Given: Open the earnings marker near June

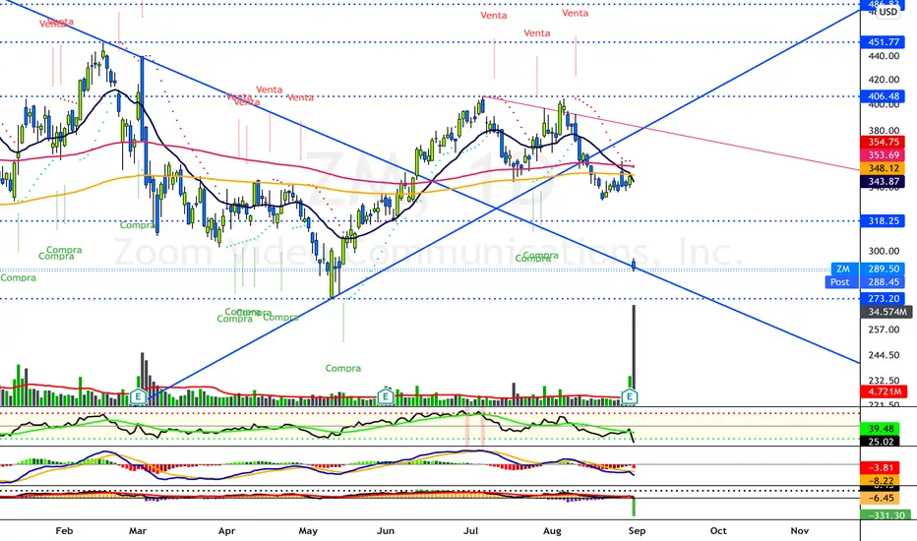Looking at the screenshot, I should coord(385,396).
